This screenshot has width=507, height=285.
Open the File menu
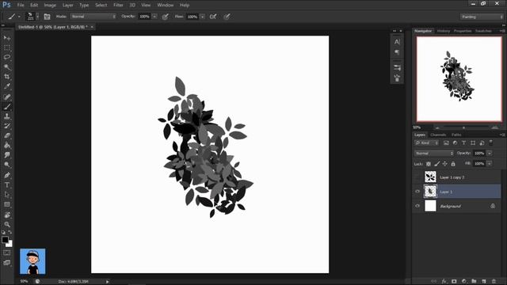21,6
